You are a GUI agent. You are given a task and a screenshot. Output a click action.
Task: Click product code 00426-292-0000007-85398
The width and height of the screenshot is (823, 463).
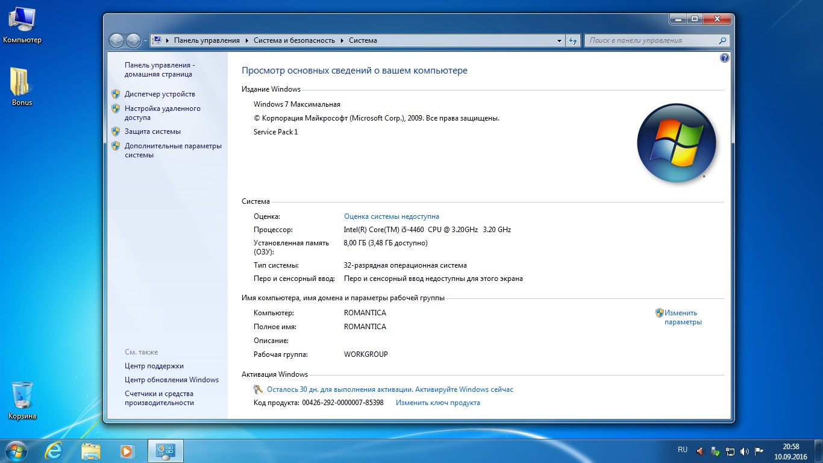point(343,403)
